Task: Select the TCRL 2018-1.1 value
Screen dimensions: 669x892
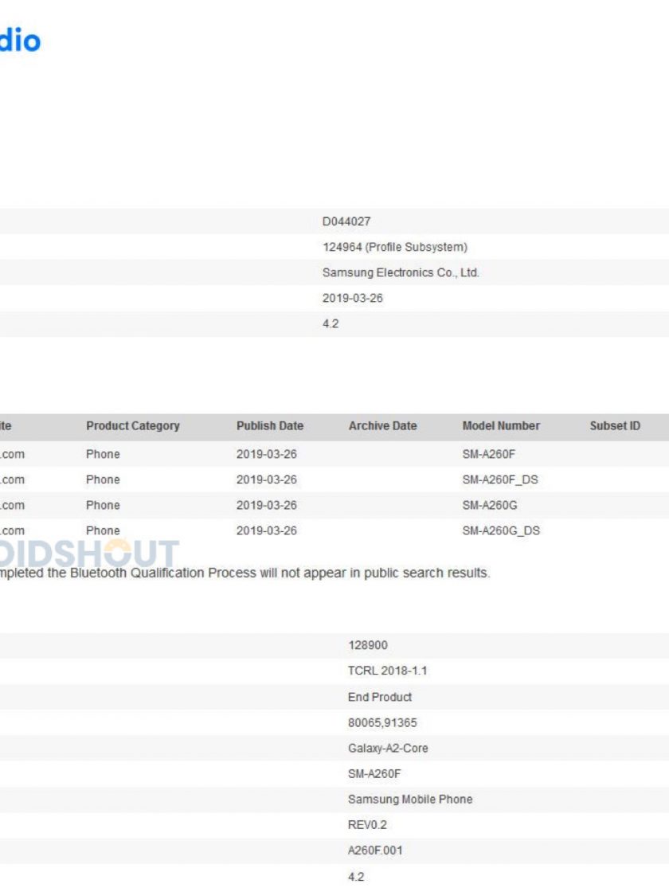Action: pyautogui.click(x=387, y=671)
